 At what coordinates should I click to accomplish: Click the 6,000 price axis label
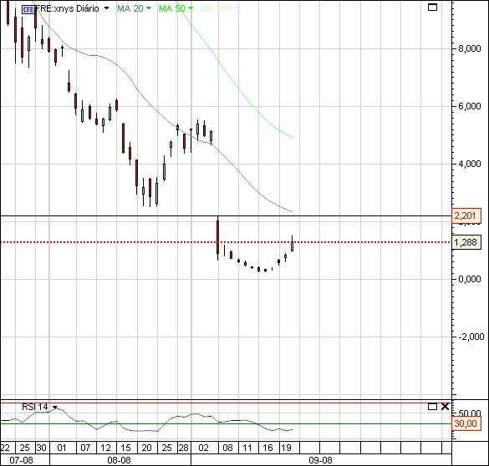coord(469,106)
